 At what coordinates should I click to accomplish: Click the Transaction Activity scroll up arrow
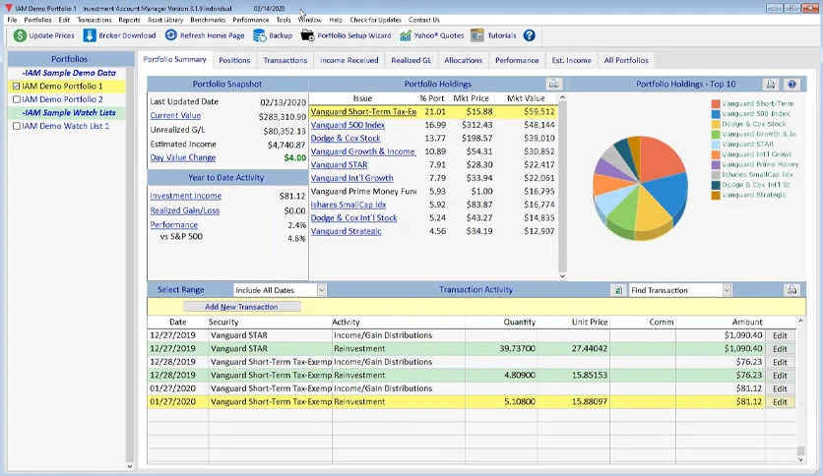click(x=800, y=321)
